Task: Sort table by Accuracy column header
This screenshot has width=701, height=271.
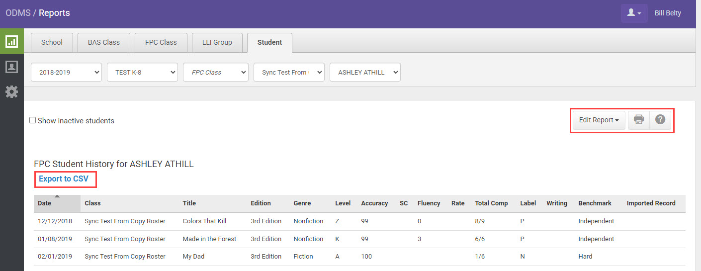Action: 374,203
